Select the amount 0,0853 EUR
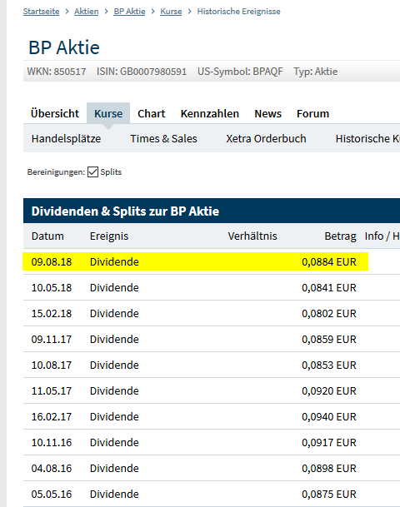The width and height of the screenshot is (400, 507). (x=329, y=365)
